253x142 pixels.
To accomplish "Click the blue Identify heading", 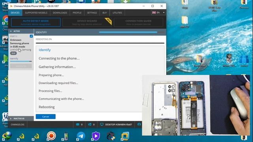I will tap(45, 50).
